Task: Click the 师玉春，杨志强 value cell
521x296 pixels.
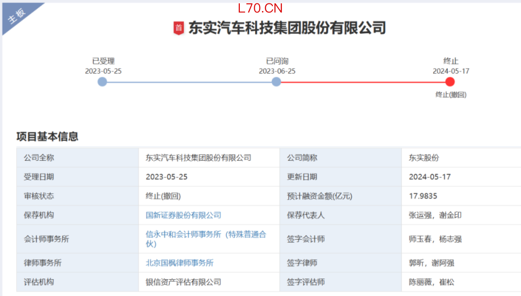Action: point(462,239)
